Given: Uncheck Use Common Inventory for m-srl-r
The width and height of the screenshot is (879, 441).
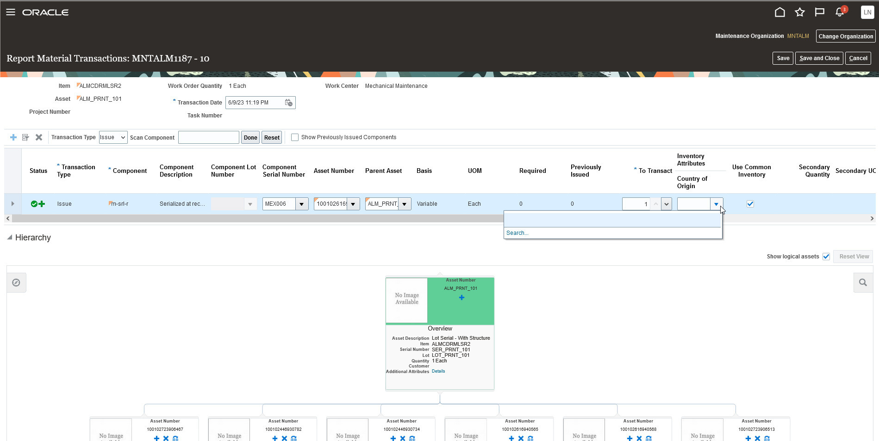Looking at the screenshot, I should point(750,204).
